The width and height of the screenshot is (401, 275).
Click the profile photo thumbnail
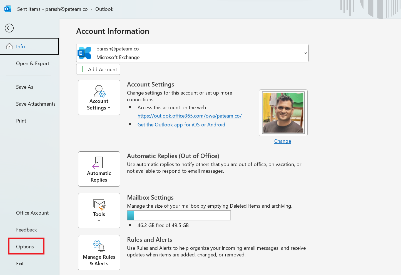click(x=283, y=113)
